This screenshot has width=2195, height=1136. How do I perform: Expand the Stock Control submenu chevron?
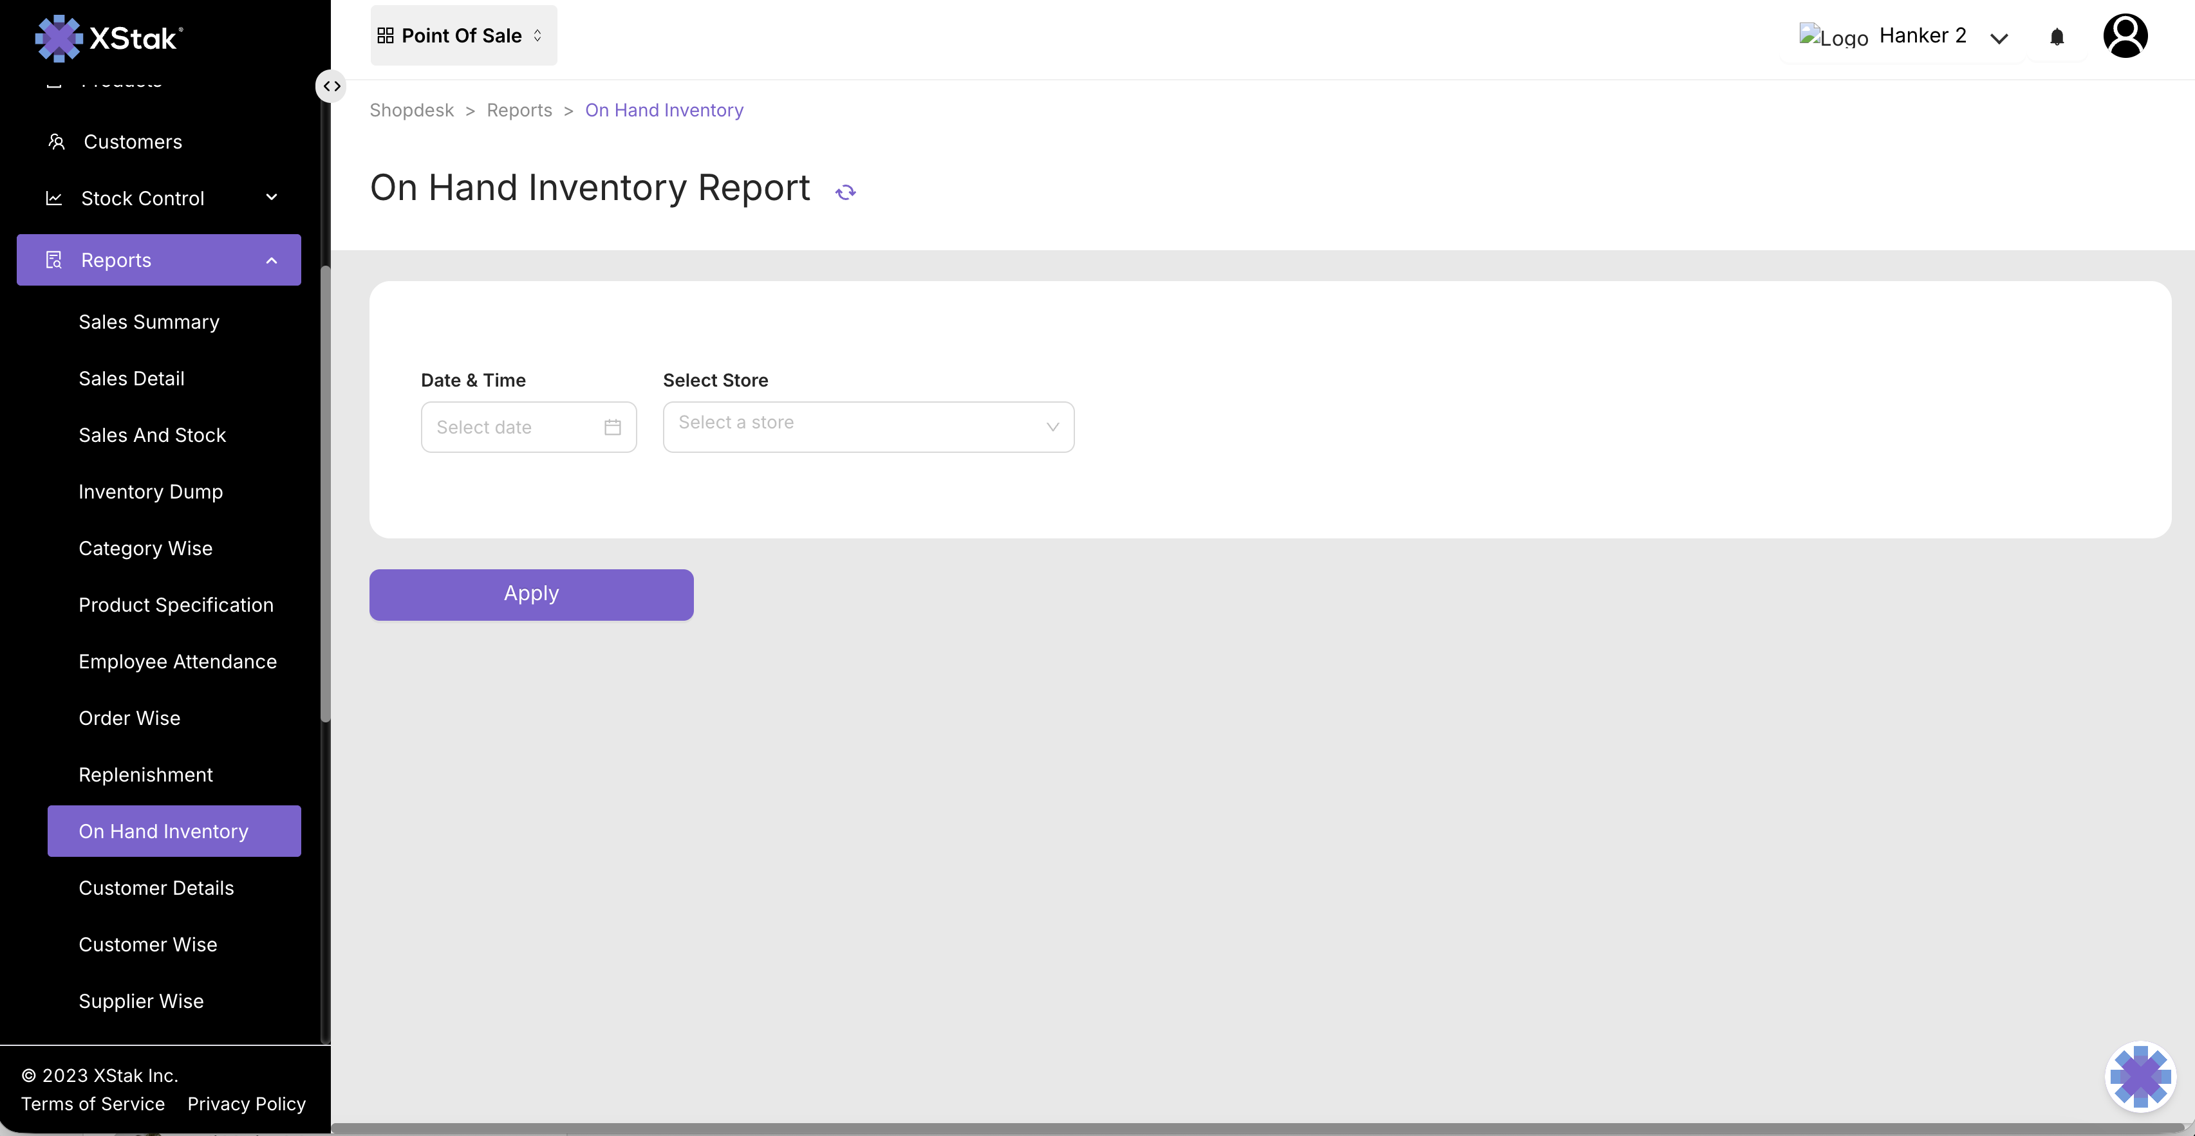272,197
